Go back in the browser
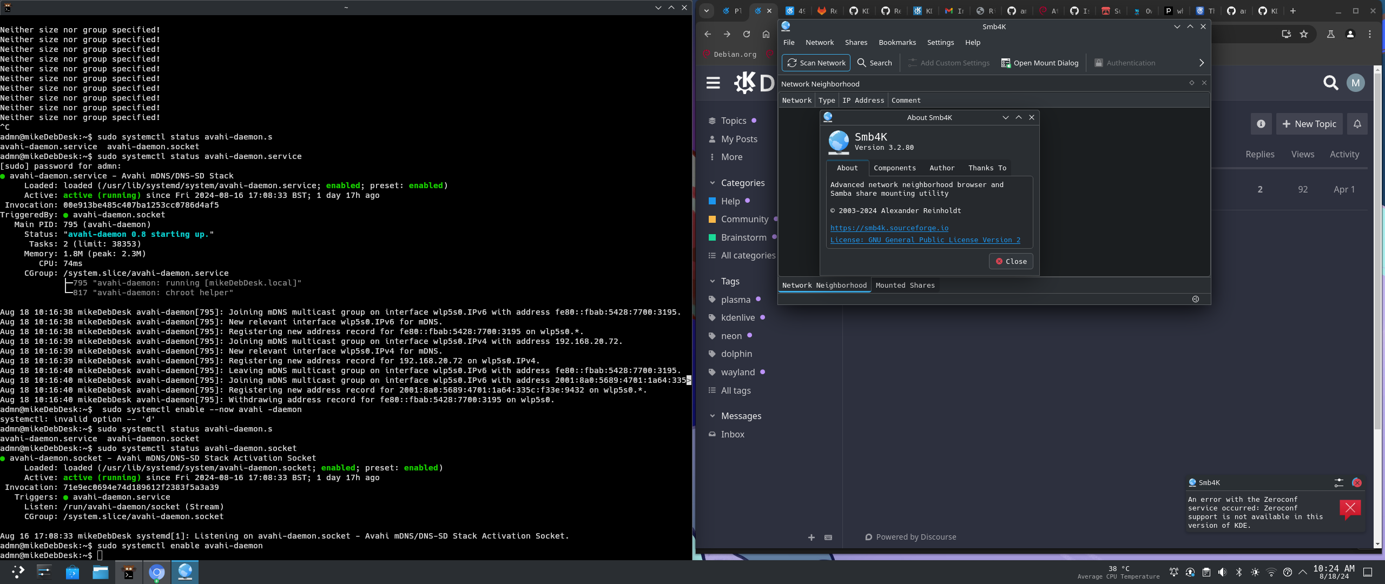The image size is (1385, 584). [x=708, y=34]
